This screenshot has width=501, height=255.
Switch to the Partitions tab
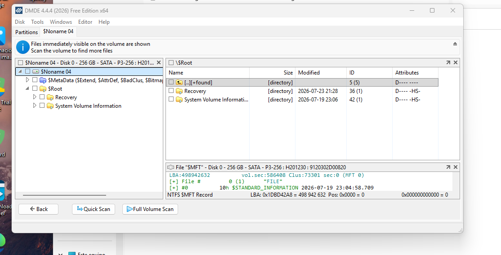tap(27, 32)
